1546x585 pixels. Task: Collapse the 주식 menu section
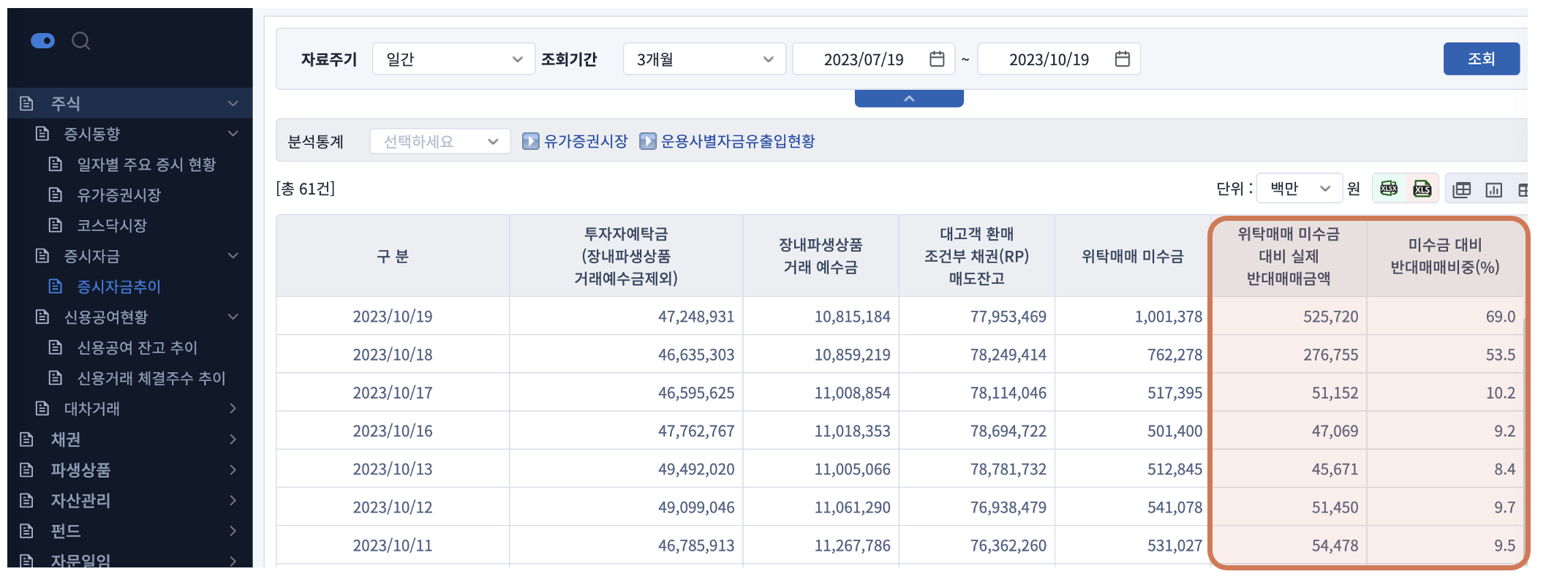pos(233,103)
